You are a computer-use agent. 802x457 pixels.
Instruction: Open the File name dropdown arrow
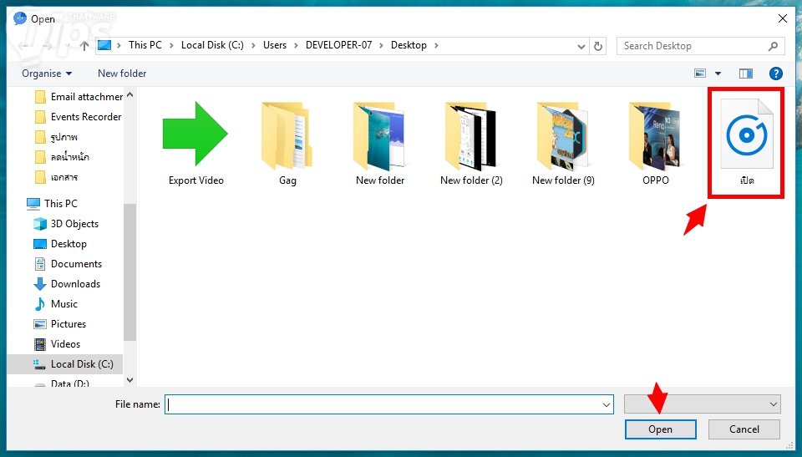pyautogui.click(x=607, y=405)
